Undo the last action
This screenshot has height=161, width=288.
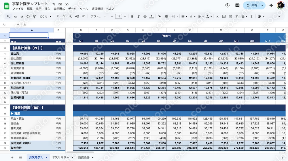coord(16,16)
